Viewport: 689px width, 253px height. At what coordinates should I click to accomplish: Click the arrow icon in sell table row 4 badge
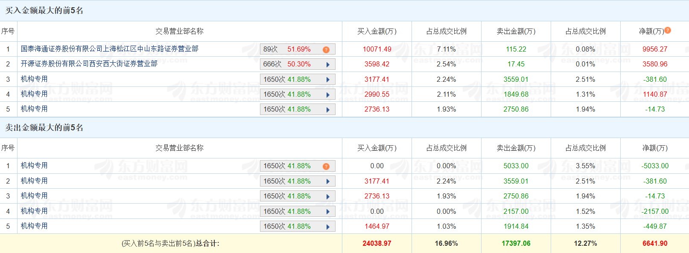328,212
